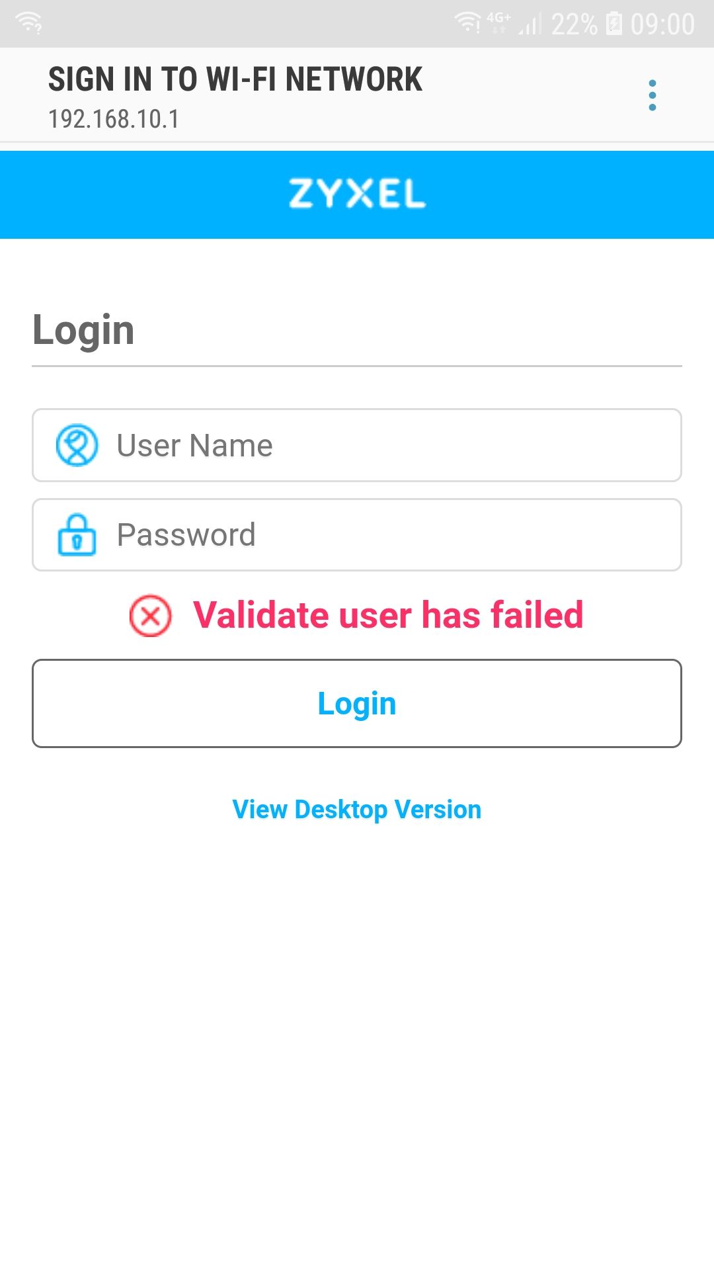Tap the 09:00 clock in status bar

(x=662, y=24)
